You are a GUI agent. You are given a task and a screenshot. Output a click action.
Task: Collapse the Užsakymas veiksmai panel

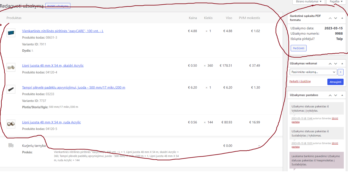click(x=342, y=63)
